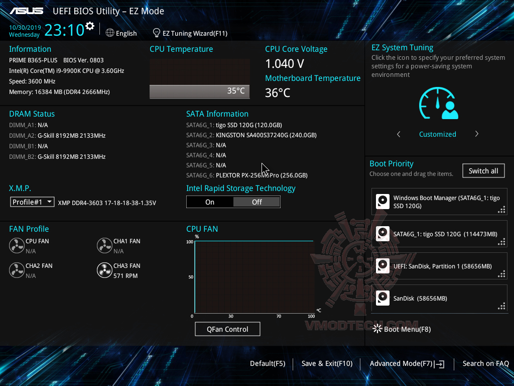Click DIMM_A2 G-Skill 8192MB entry
Viewport: 514px width, 386px height.
tap(57, 136)
